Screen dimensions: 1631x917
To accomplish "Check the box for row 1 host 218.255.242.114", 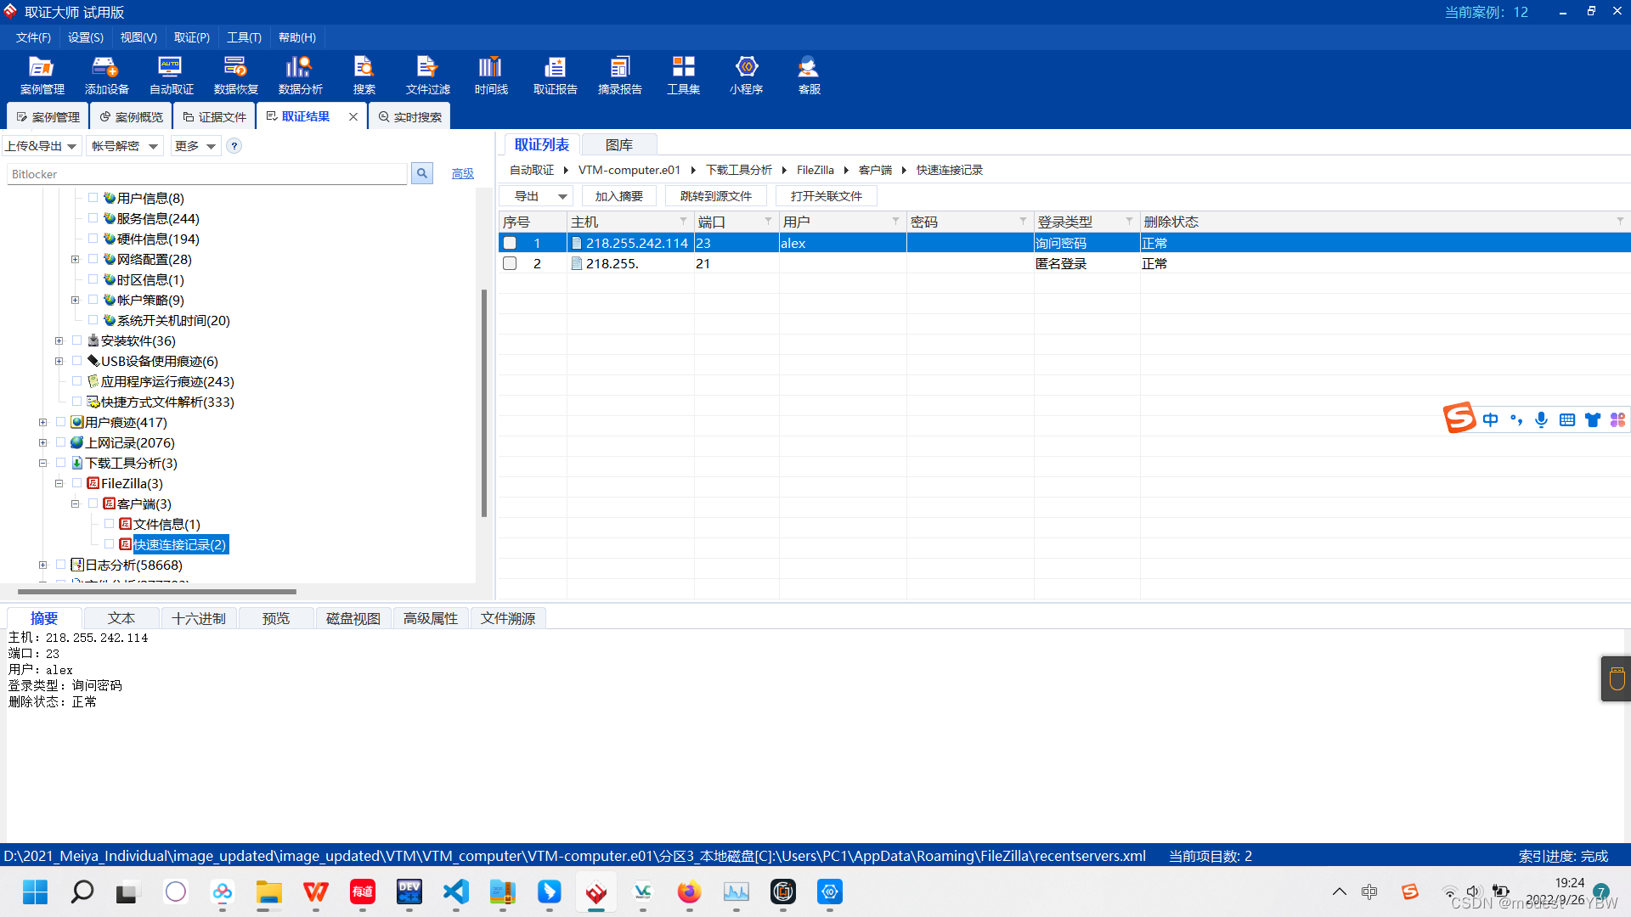I will [510, 244].
